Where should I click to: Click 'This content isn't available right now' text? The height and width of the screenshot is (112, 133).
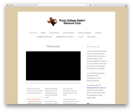[35, 100]
